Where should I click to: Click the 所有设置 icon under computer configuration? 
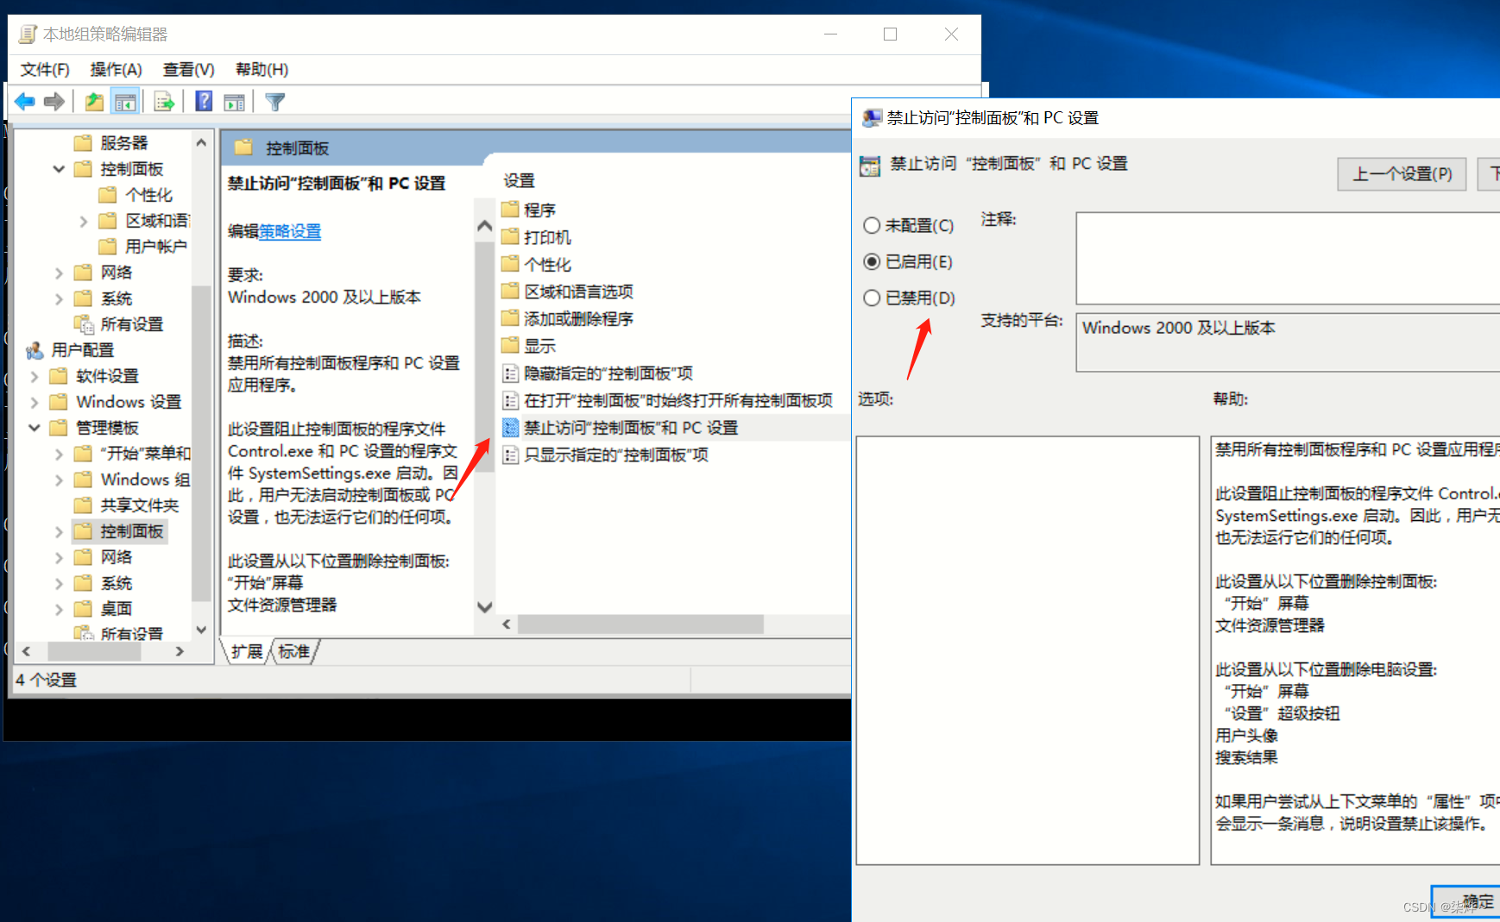click(x=84, y=323)
